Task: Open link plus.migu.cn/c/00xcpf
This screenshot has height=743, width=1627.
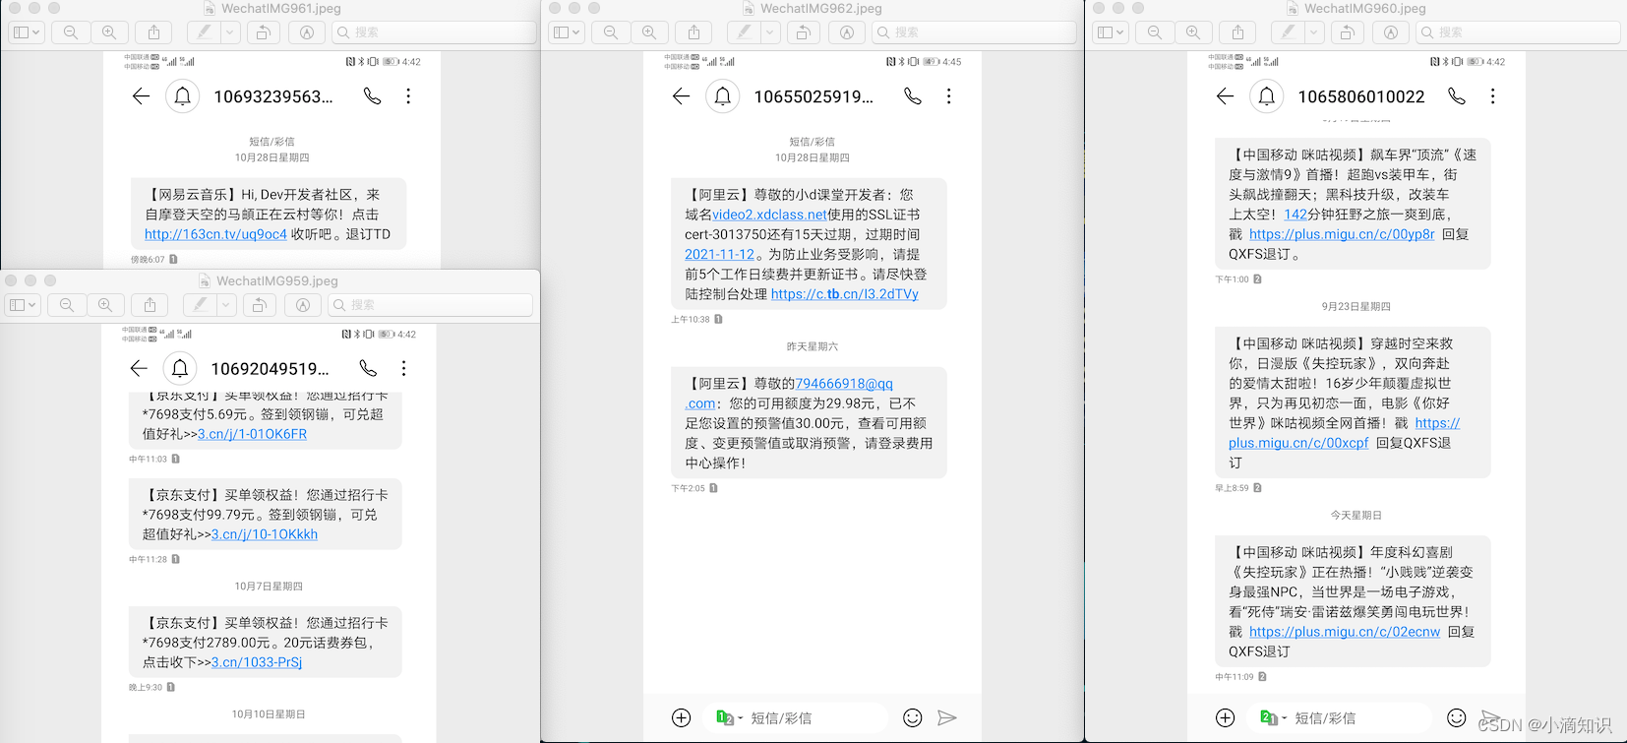Action: pos(1298,443)
